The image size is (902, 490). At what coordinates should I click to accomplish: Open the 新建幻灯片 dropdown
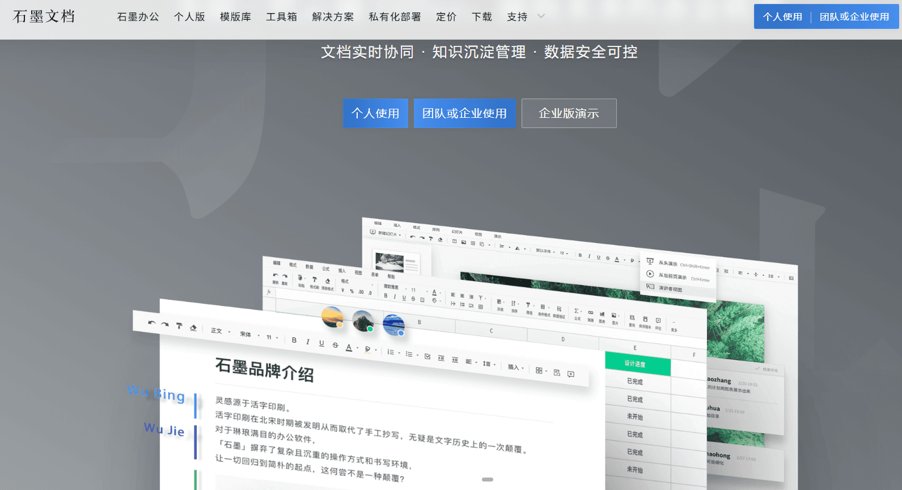385,233
